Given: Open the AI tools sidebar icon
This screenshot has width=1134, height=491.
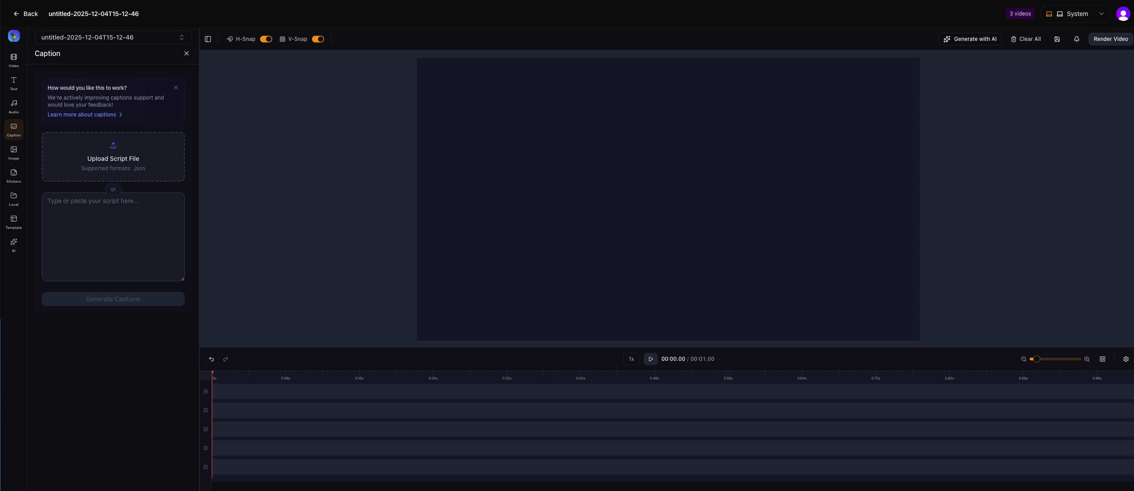Looking at the screenshot, I should (14, 245).
